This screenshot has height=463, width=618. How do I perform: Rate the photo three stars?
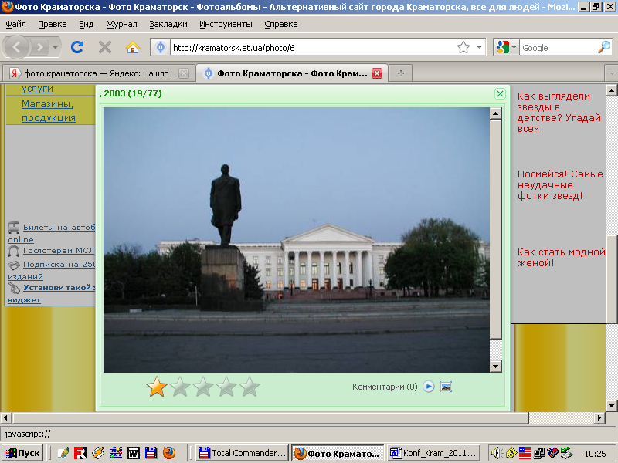coord(203,387)
